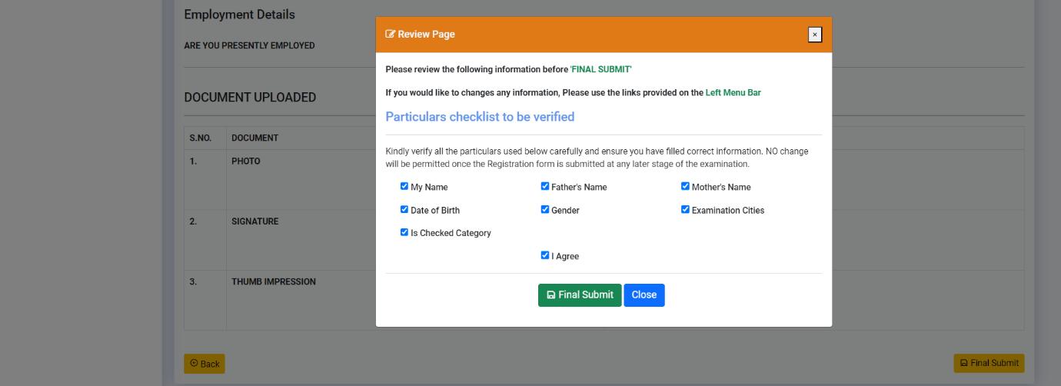Toggle the Gender checkbox
This screenshot has width=1061, height=386.
click(x=545, y=209)
